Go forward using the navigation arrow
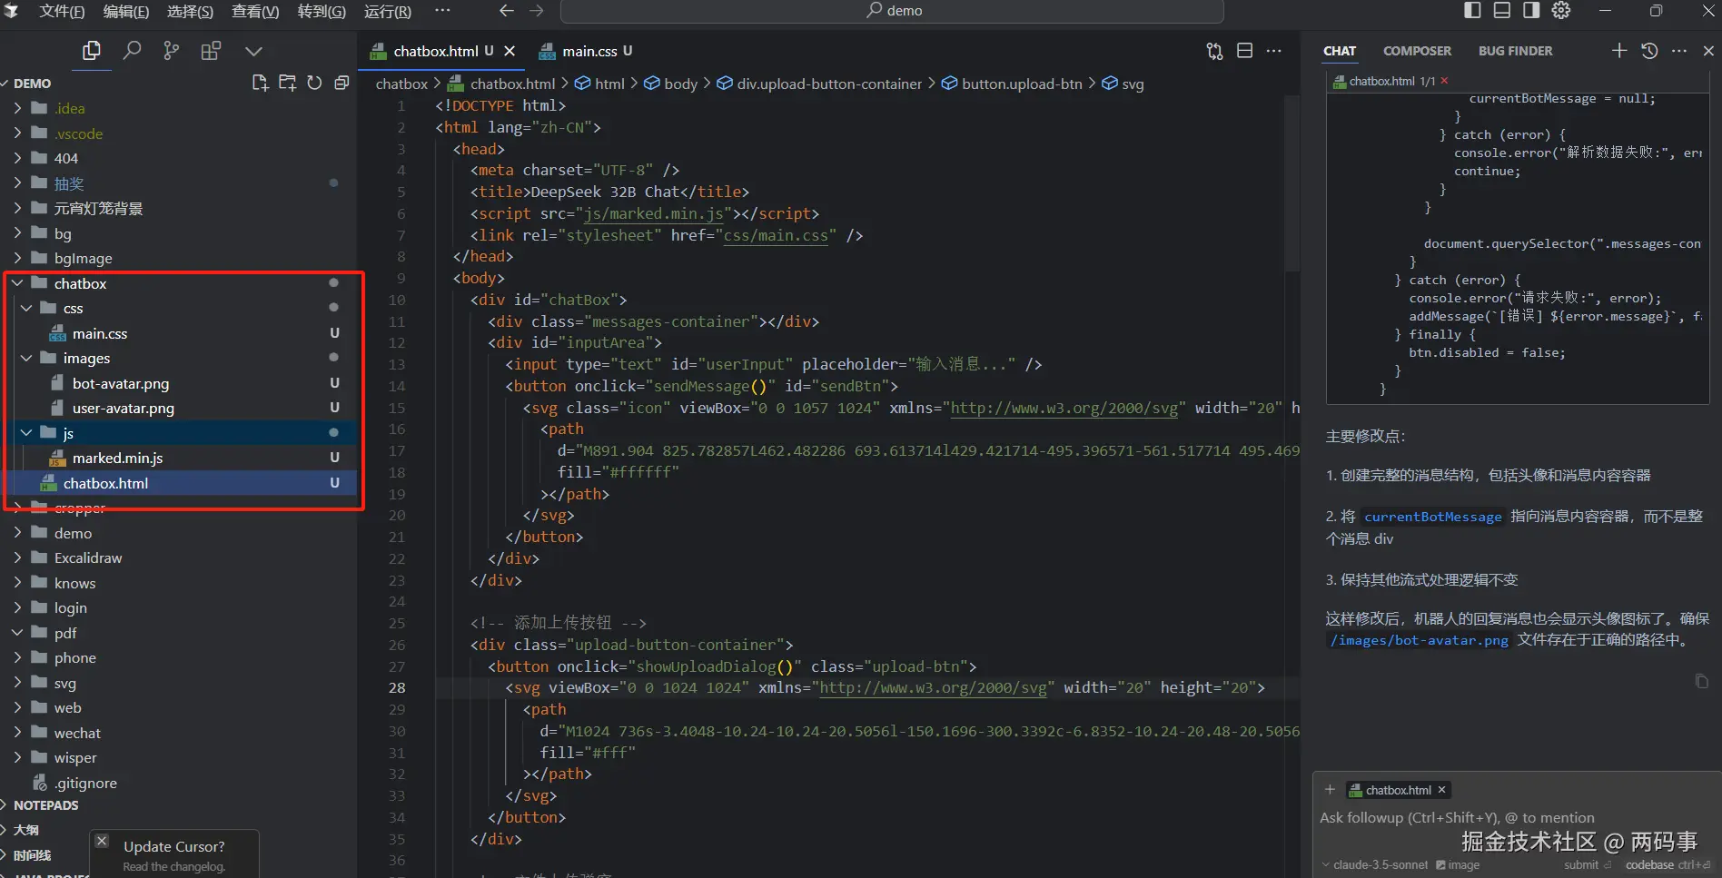Image resolution: width=1722 pixels, height=878 pixels. click(537, 11)
